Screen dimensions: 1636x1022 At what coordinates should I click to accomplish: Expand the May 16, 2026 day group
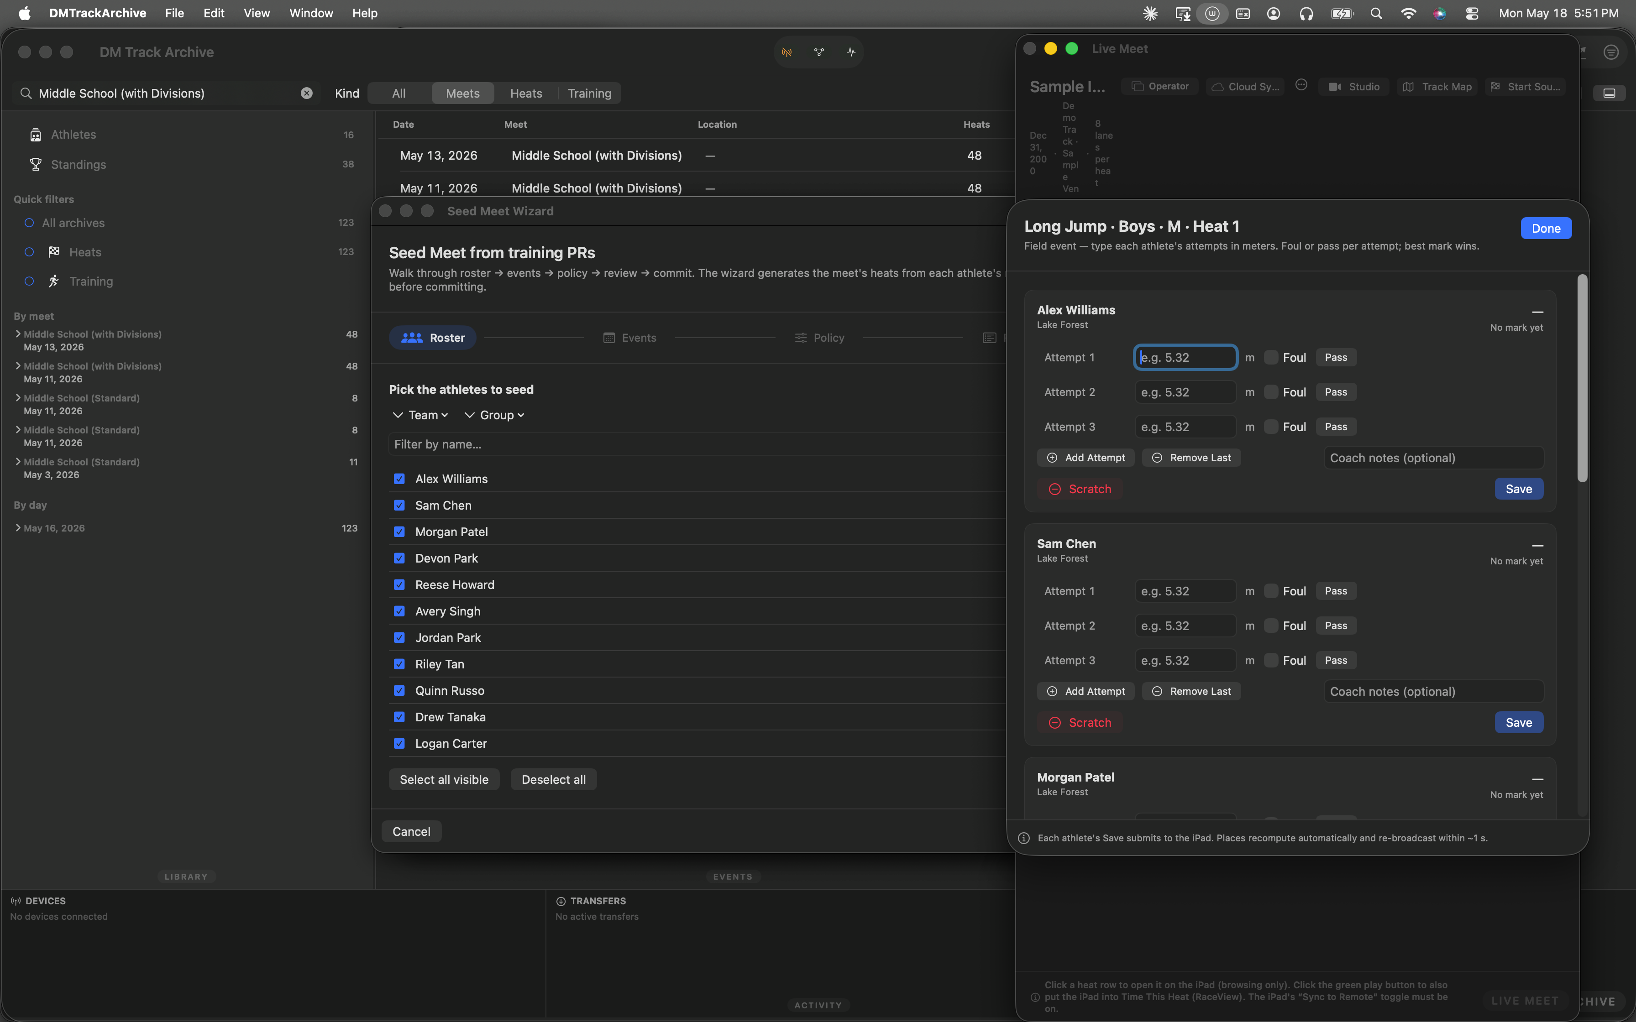point(18,528)
